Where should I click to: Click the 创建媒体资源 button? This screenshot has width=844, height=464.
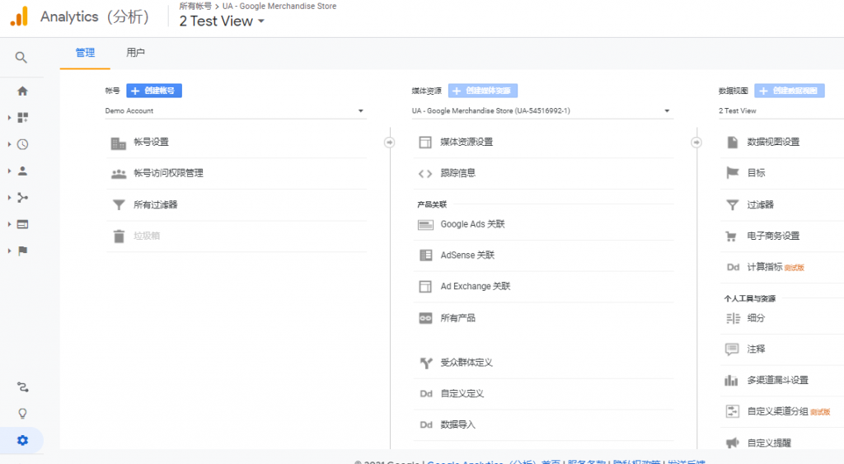click(x=483, y=91)
